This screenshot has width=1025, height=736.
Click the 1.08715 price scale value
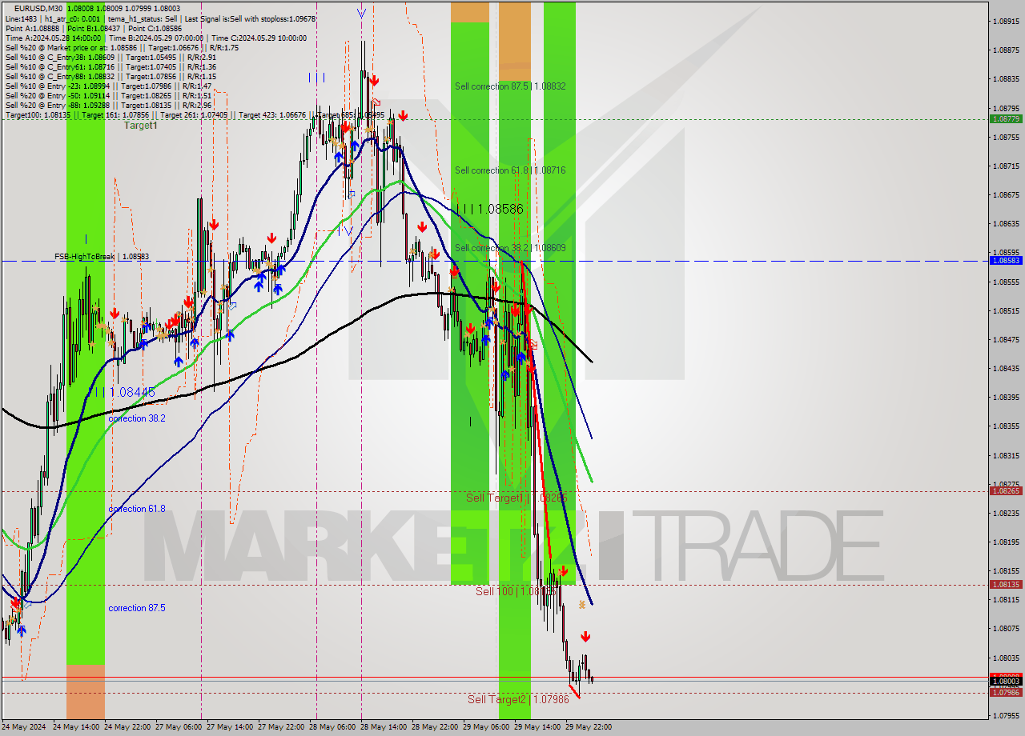point(1006,166)
